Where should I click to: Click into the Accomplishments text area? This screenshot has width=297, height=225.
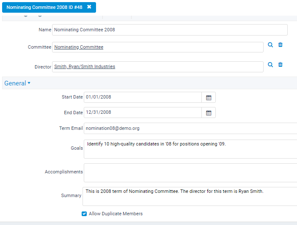pos(190,173)
